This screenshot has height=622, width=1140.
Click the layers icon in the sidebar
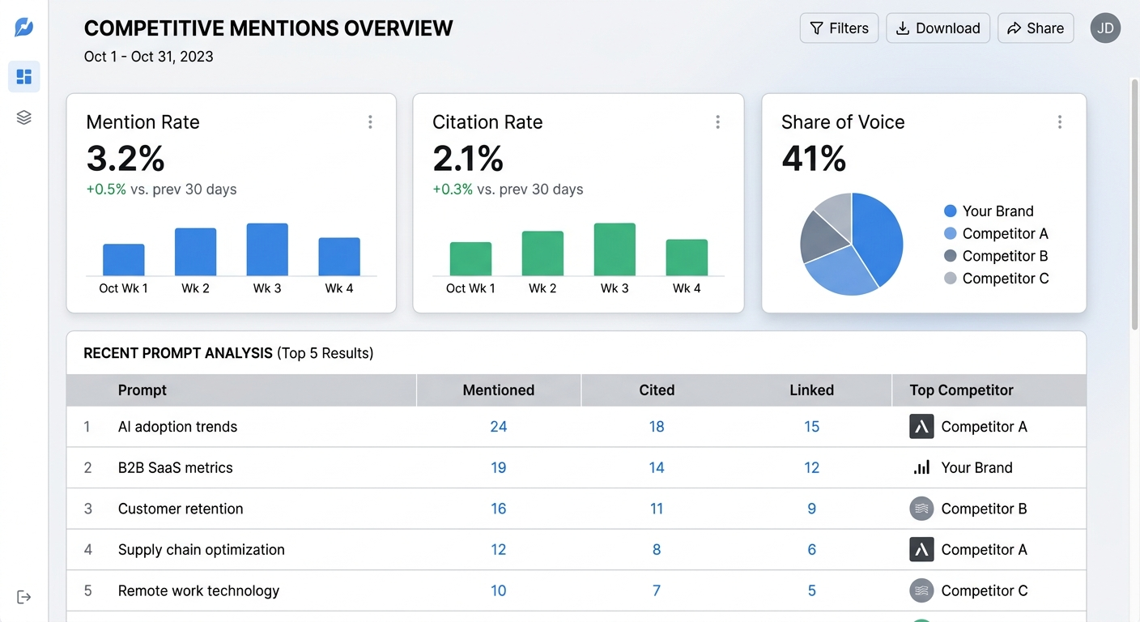[23, 117]
